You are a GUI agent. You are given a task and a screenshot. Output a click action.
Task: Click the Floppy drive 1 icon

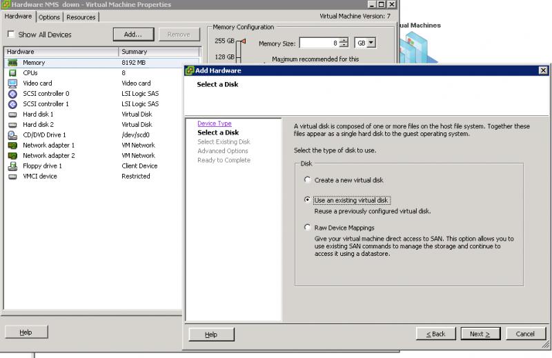click(12, 166)
